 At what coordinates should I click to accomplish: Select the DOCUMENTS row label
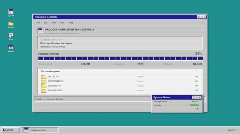[54, 86]
